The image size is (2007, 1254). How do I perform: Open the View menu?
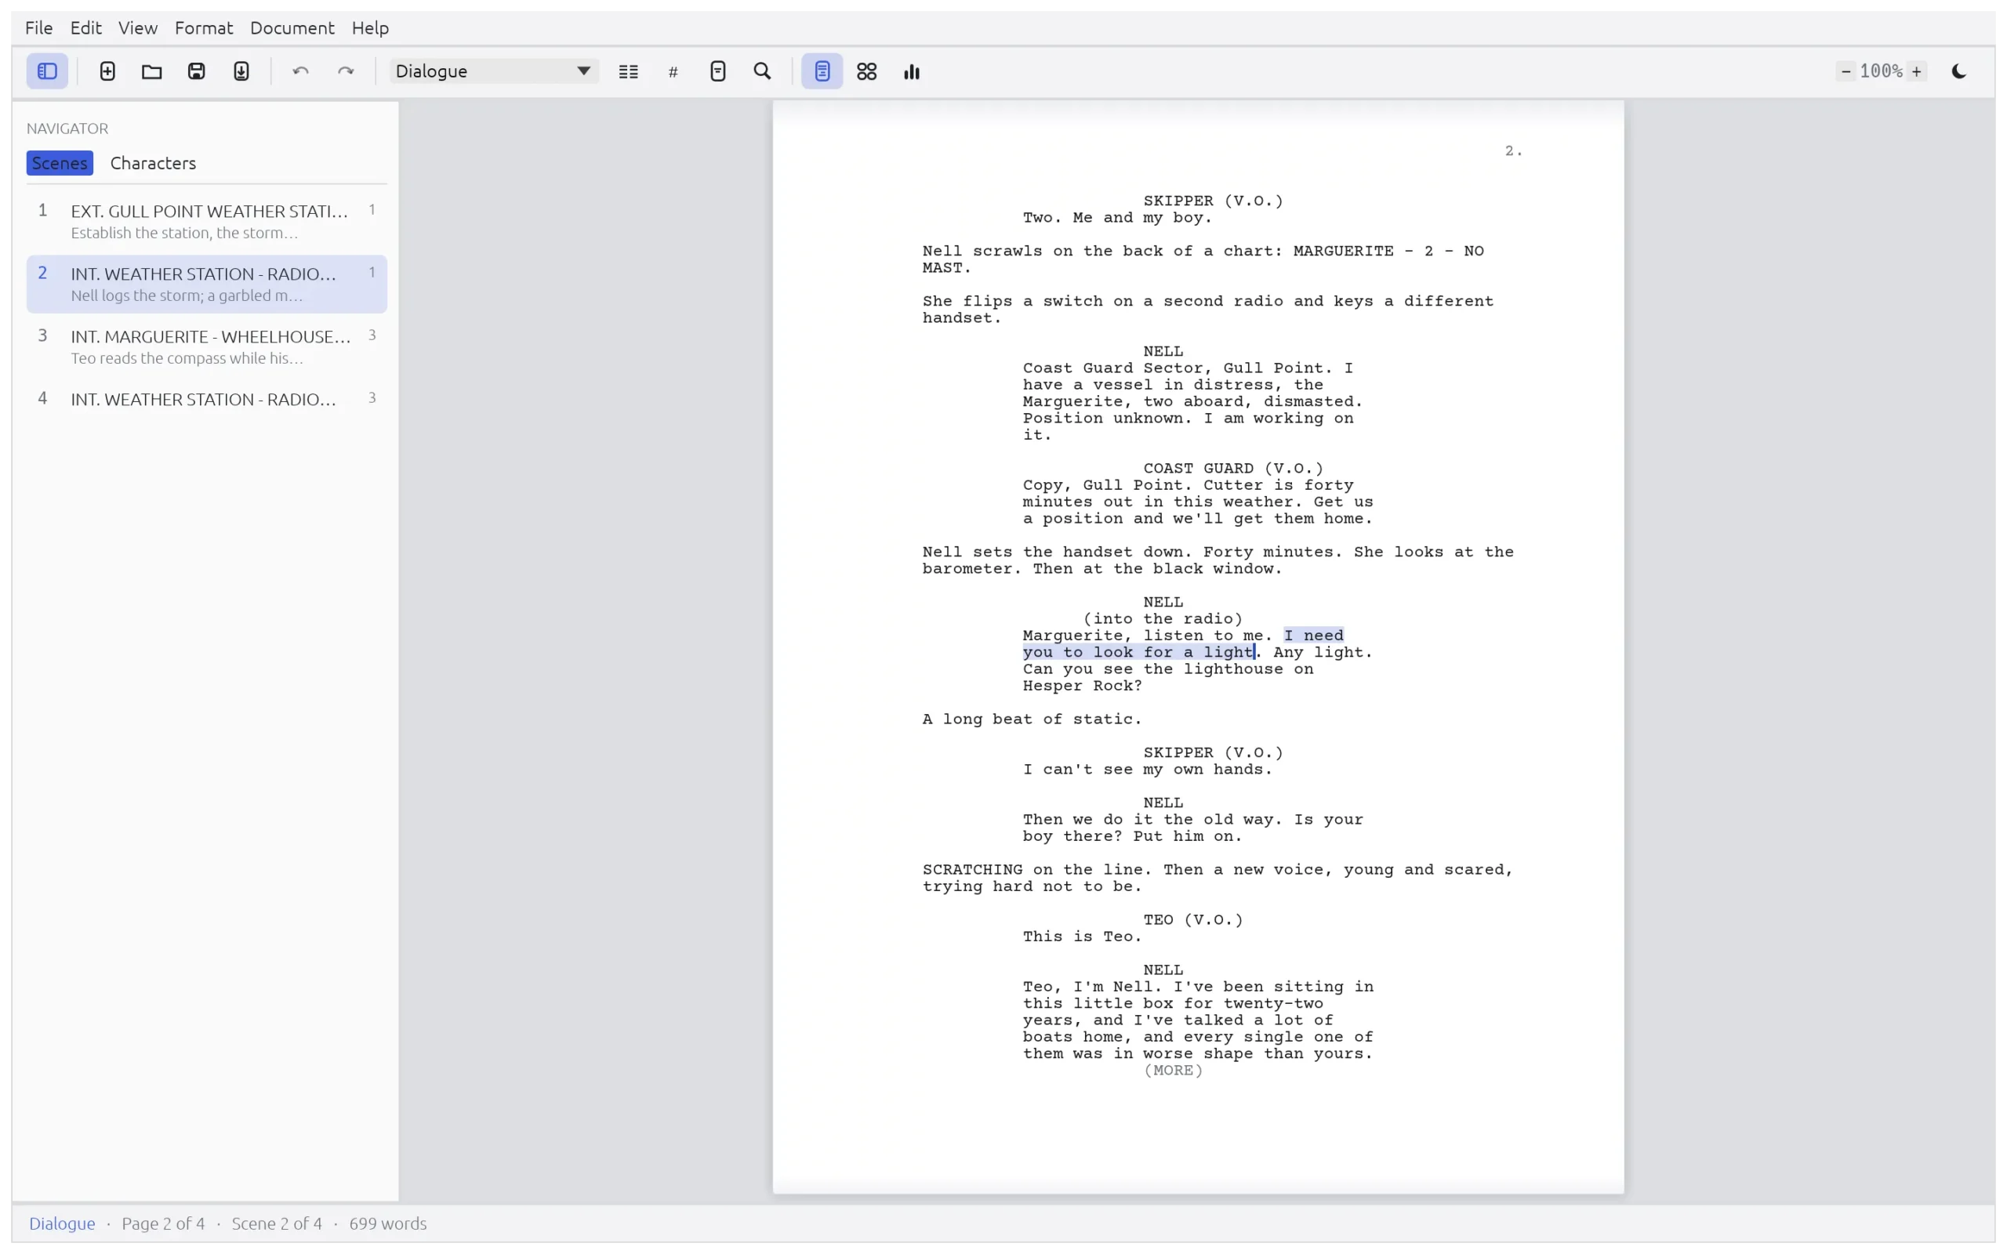[138, 27]
